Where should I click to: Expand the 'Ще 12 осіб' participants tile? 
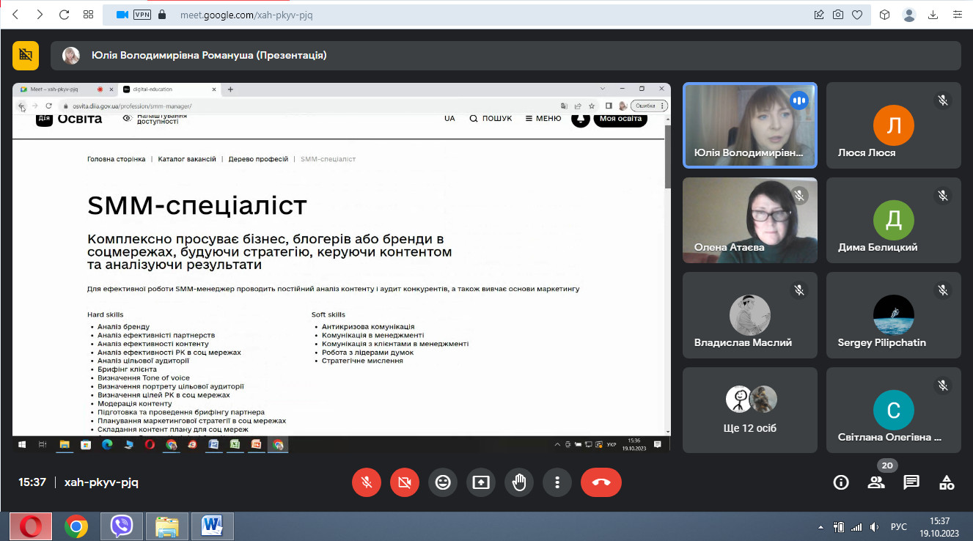coord(749,410)
